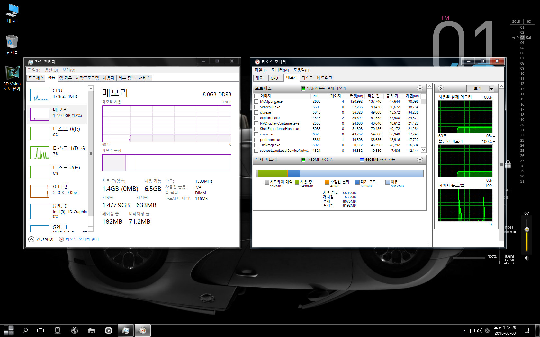Click the media player icon on taskbar
The width and height of the screenshot is (540, 337).
click(109, 330)
